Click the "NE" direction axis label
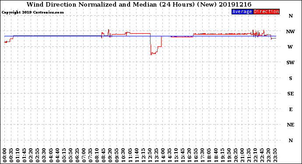The width and height of the screenshot is (302, 164). 291,125
